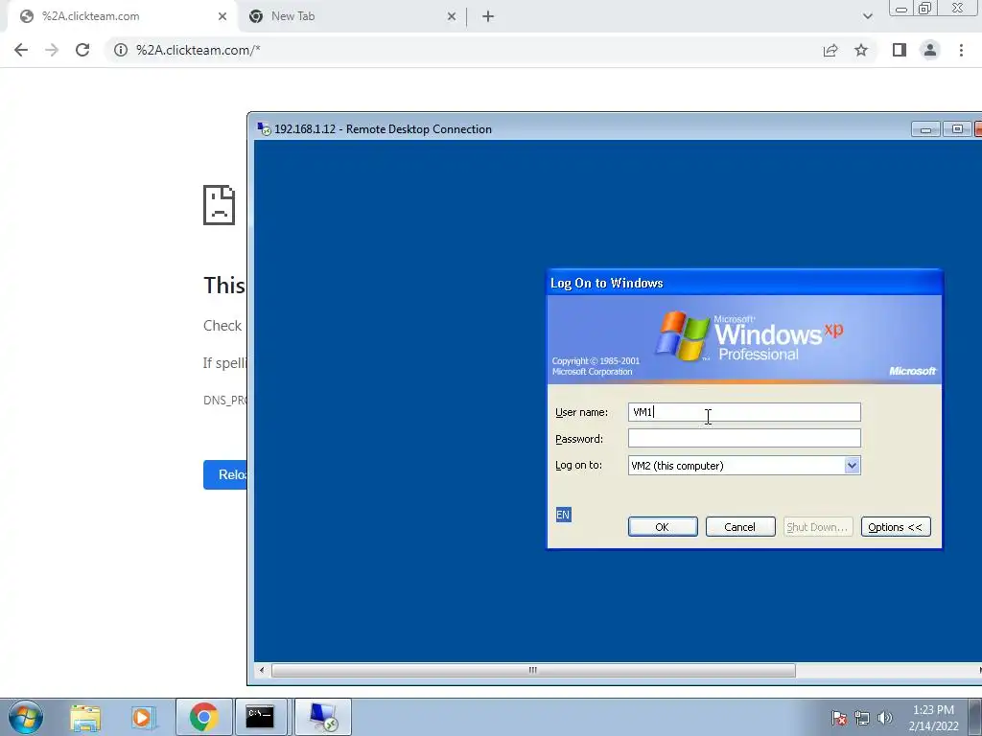Launch Windows Media Player from taskbar

(x=143, y=717)
